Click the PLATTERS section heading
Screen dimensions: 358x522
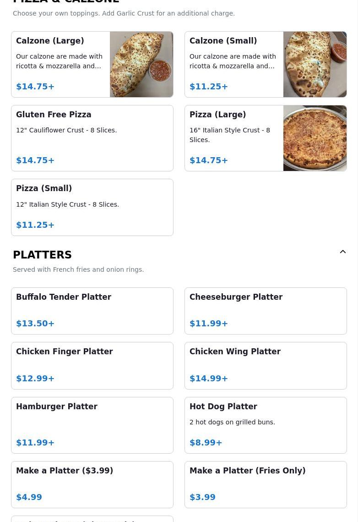tap(42, 255)
